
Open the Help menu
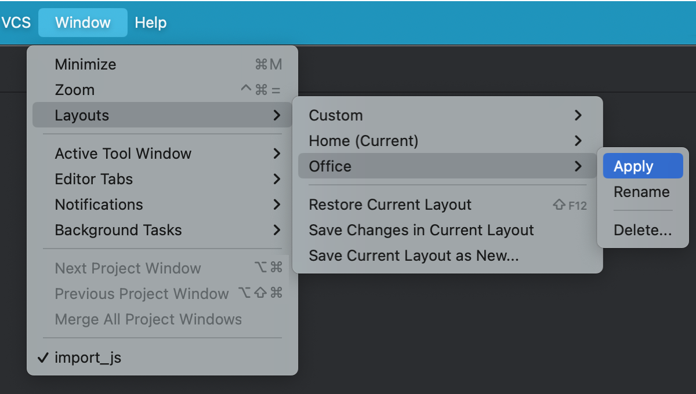150,23
